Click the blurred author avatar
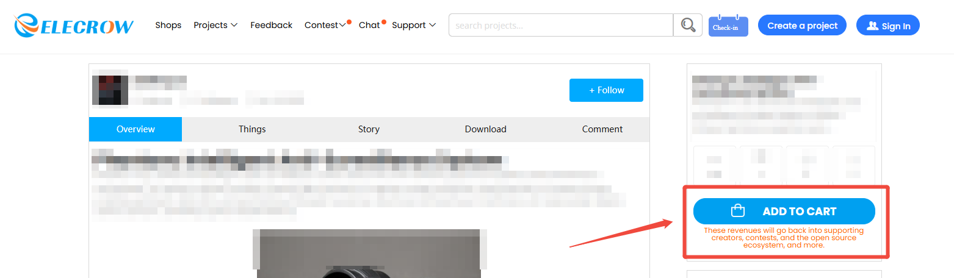Screen dimensions: 954x278 110,90
